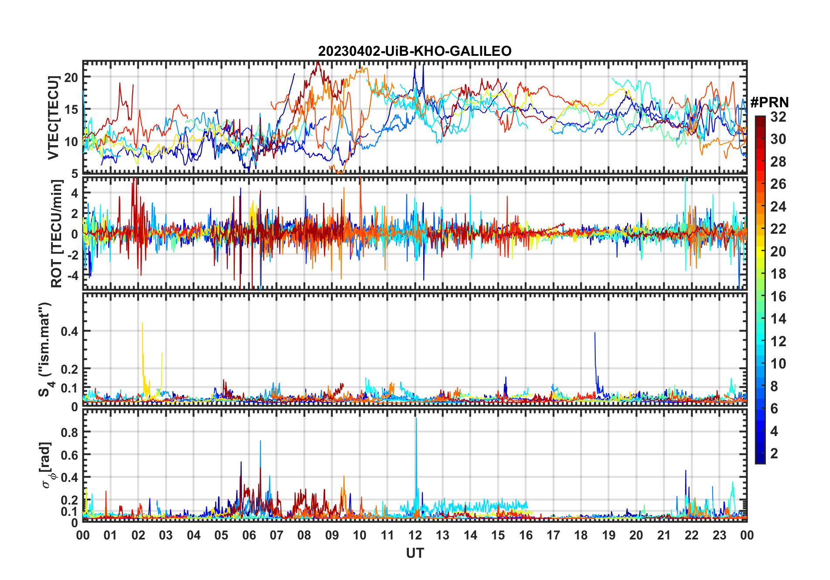Click the yellow S4 spike peak near 02 UT
830x580 pixels.
[142, 323]
